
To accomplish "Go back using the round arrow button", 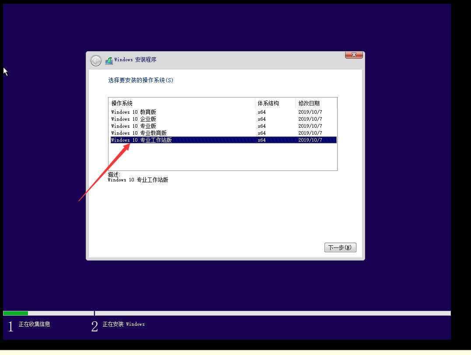I will pyautogui.click(x=96, y=61).
